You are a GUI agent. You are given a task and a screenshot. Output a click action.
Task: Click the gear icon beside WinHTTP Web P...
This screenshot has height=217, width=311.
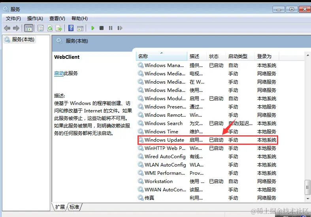coord(141,148)
